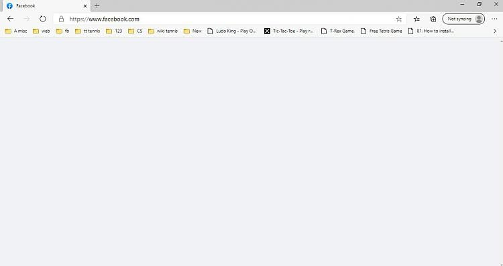Open Ludo King bookmark
The image size is (503, 266).
232,31
